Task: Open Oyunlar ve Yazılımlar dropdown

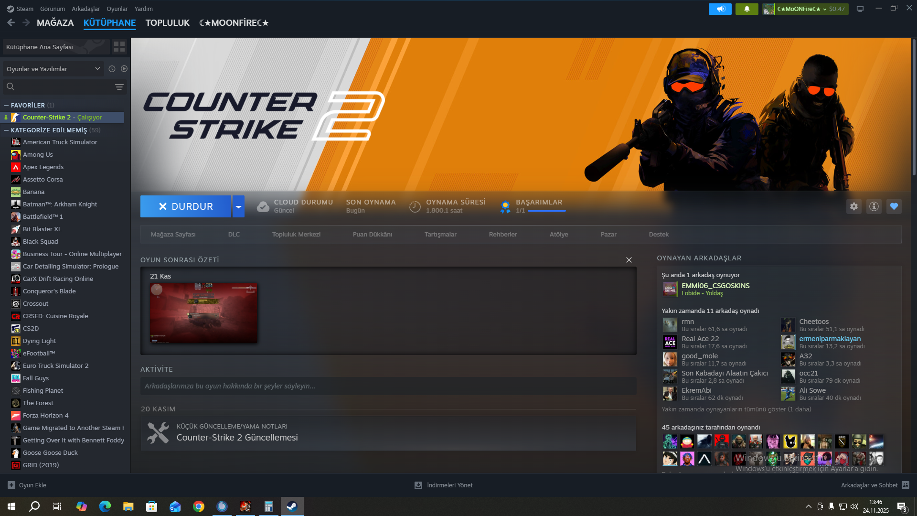Action: [x=53, y=69]
